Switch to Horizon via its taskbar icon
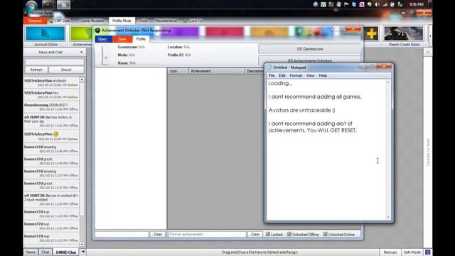 pos(48,4)
